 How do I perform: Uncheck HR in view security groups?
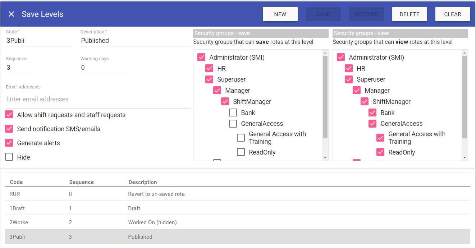pyautogui.click(x=349, y=69)
